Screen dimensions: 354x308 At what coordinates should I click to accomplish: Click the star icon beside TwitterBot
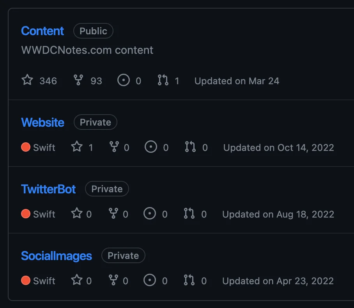[x=77, y=214]
